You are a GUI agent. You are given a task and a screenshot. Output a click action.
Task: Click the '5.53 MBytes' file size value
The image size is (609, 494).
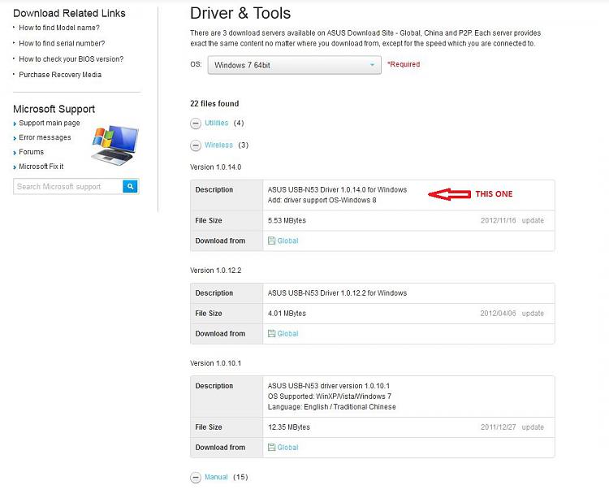287,220
